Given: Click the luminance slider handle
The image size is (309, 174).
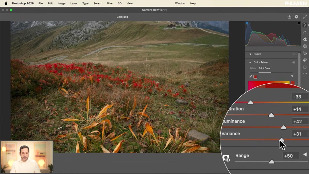Looking at the screenshot, I should (283, 127).
